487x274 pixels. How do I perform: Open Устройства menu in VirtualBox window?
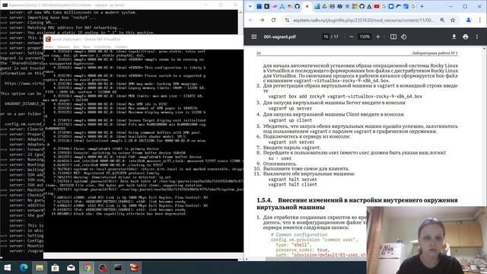102,47
